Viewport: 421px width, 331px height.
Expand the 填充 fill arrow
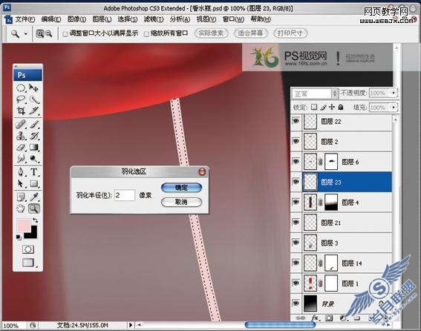(394, 107)
